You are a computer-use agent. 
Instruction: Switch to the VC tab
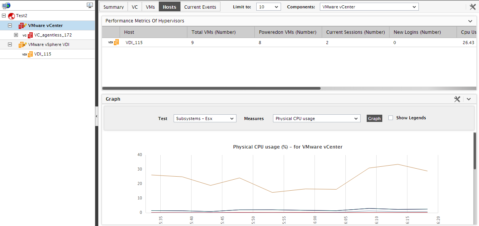[135, 7]
